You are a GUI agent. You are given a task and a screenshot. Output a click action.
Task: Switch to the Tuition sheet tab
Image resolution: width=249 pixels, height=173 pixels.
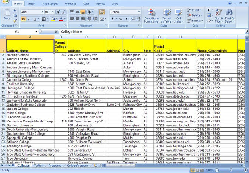39,166
